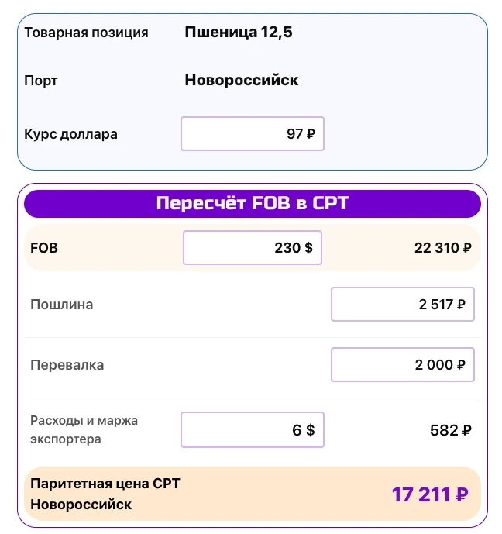
Task: Click the Пшеница 12,5 commodity value
Action: (x=239, y=33)
